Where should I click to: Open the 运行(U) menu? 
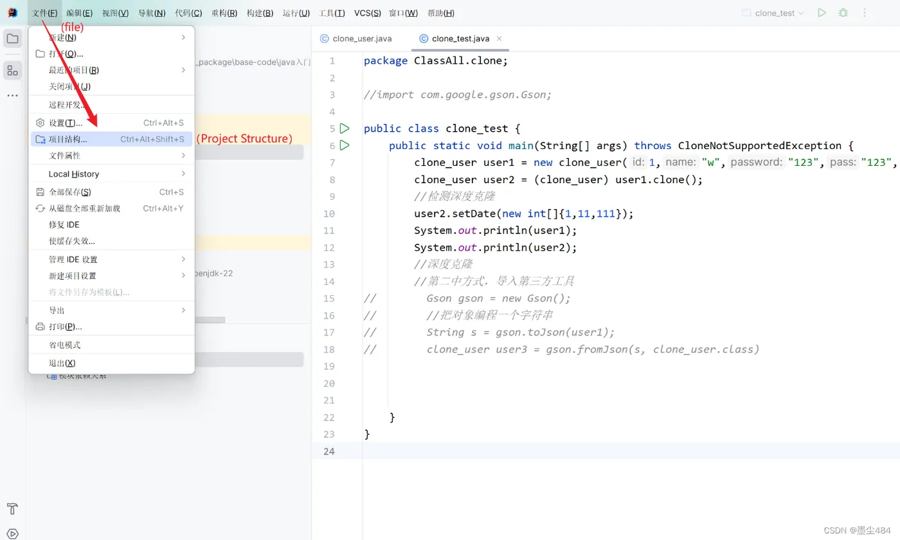coord(296,13)
